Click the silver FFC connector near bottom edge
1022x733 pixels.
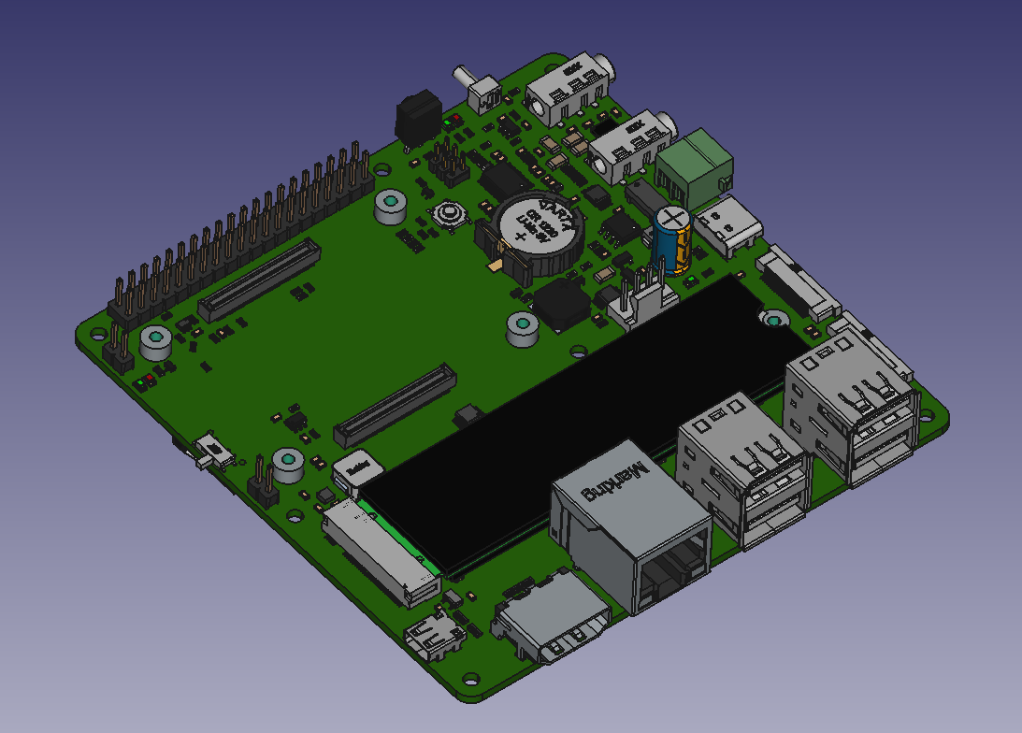pyautogui.click(x=381, y=554)
